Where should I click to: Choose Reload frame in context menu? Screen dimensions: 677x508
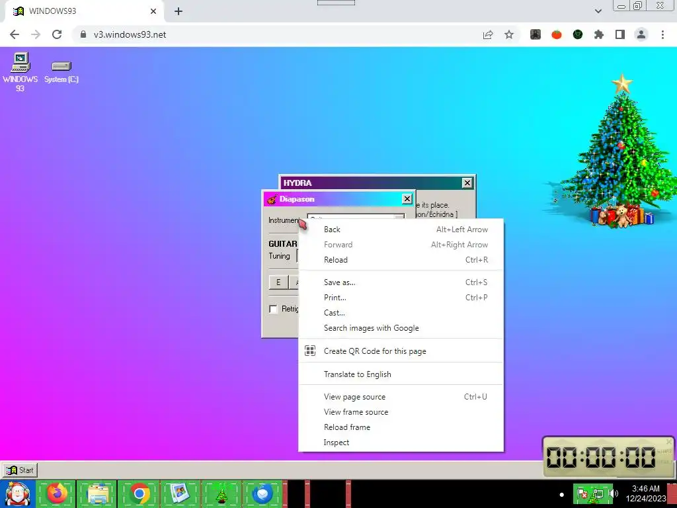[401, 427]
